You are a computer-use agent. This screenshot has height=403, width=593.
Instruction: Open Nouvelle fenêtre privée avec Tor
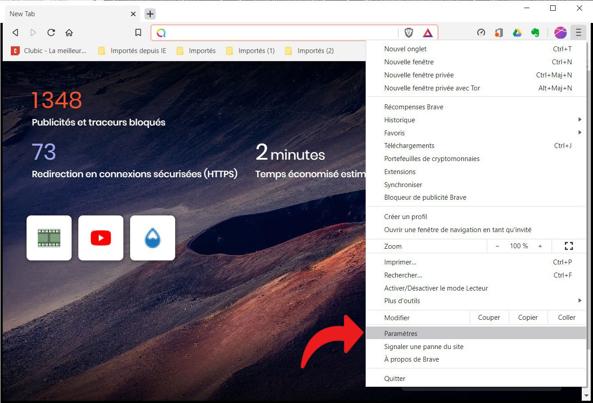tap(476, 88)
